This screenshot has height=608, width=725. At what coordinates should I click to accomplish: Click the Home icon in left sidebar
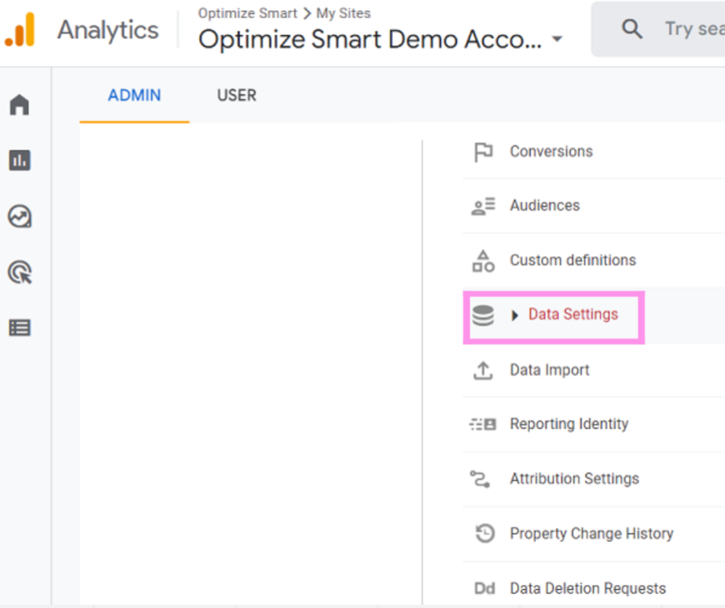pos(20,104)
